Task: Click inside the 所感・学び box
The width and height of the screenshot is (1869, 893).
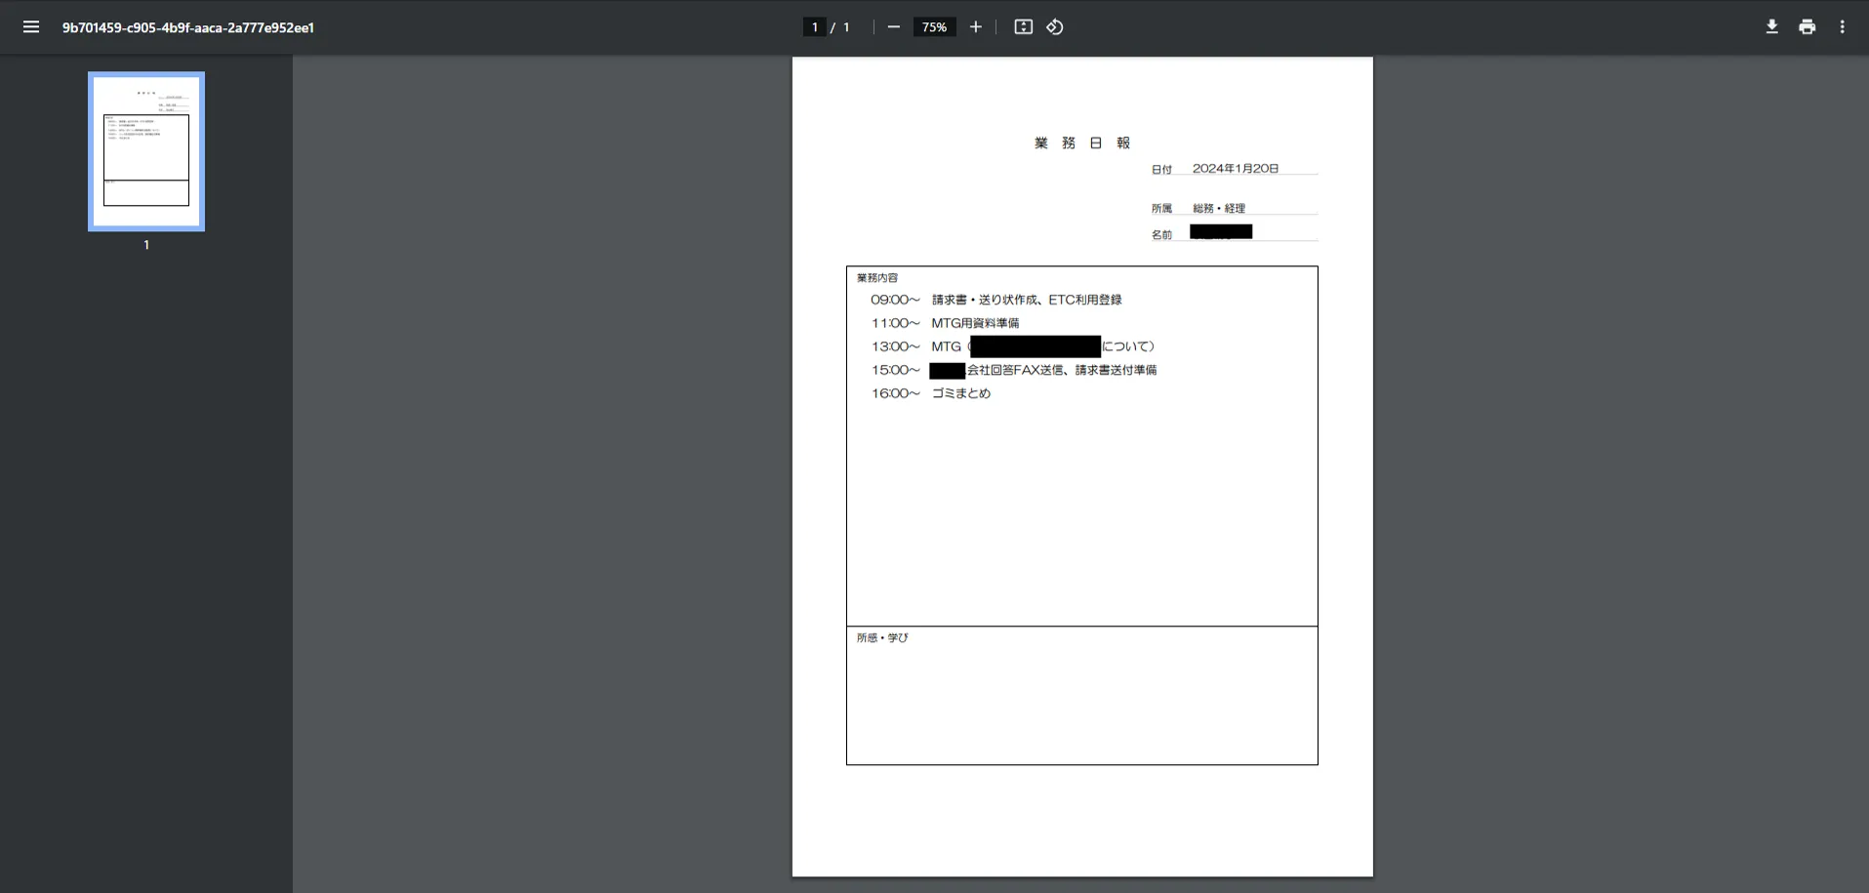Action: click(x=1081, y=701)
